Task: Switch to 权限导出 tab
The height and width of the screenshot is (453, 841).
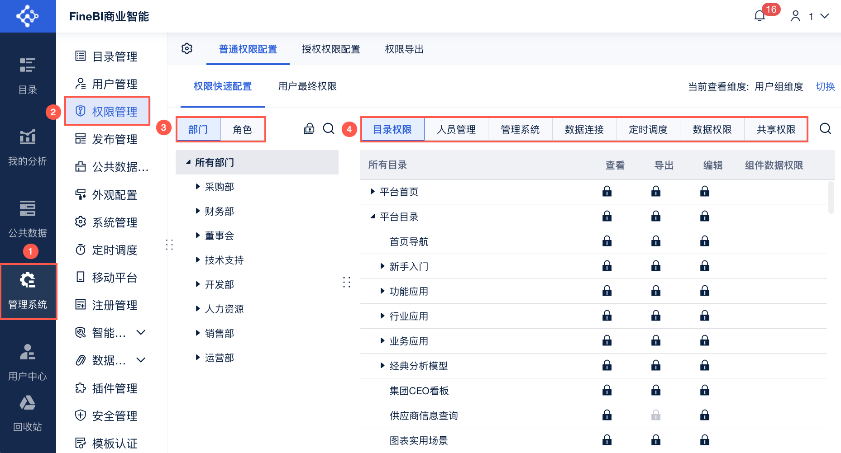Action: [x=404, y=49]
